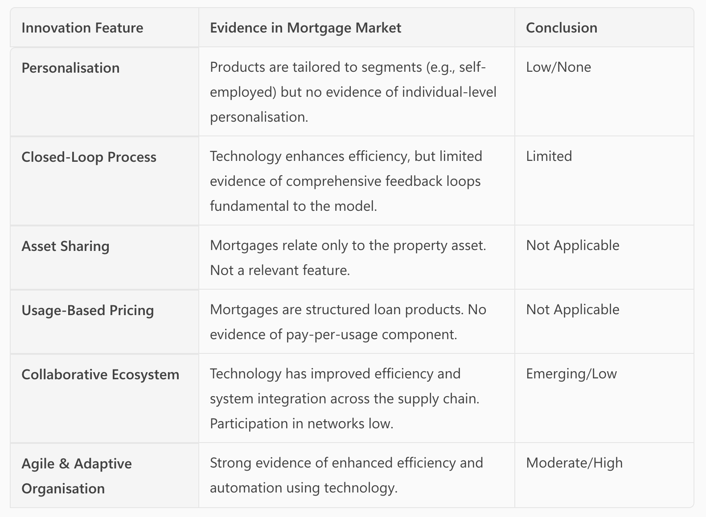Click the Closed-Loop Process row label
The width and height of the screenshot is (706, 517).
89,157
